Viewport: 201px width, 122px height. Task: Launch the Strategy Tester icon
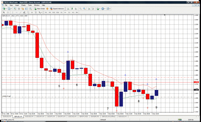click(31, 9)
